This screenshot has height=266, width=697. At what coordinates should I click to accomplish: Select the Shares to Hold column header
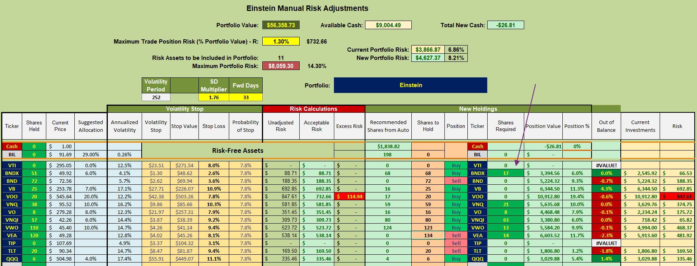click(428, 126)
